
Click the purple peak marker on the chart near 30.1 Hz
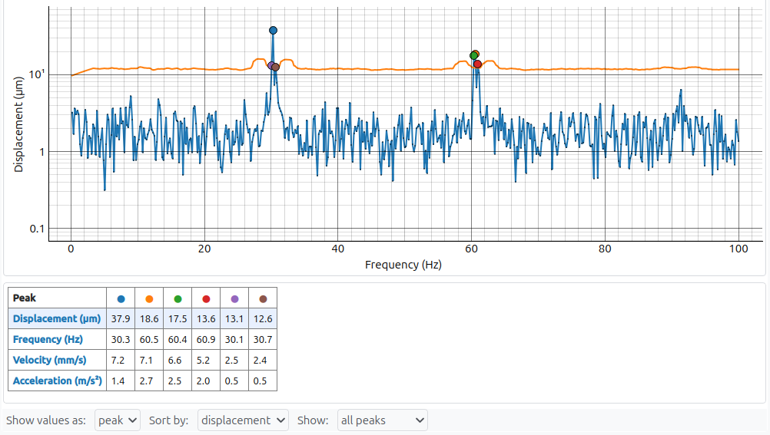(x=270, y=65)
